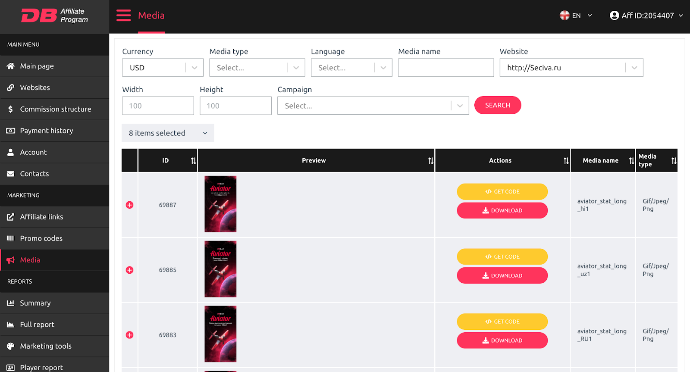Image resolution: width=690 pixels, height=372 pixels.
Task: Click the dollar icon for Commission structure
Action: 11,109
